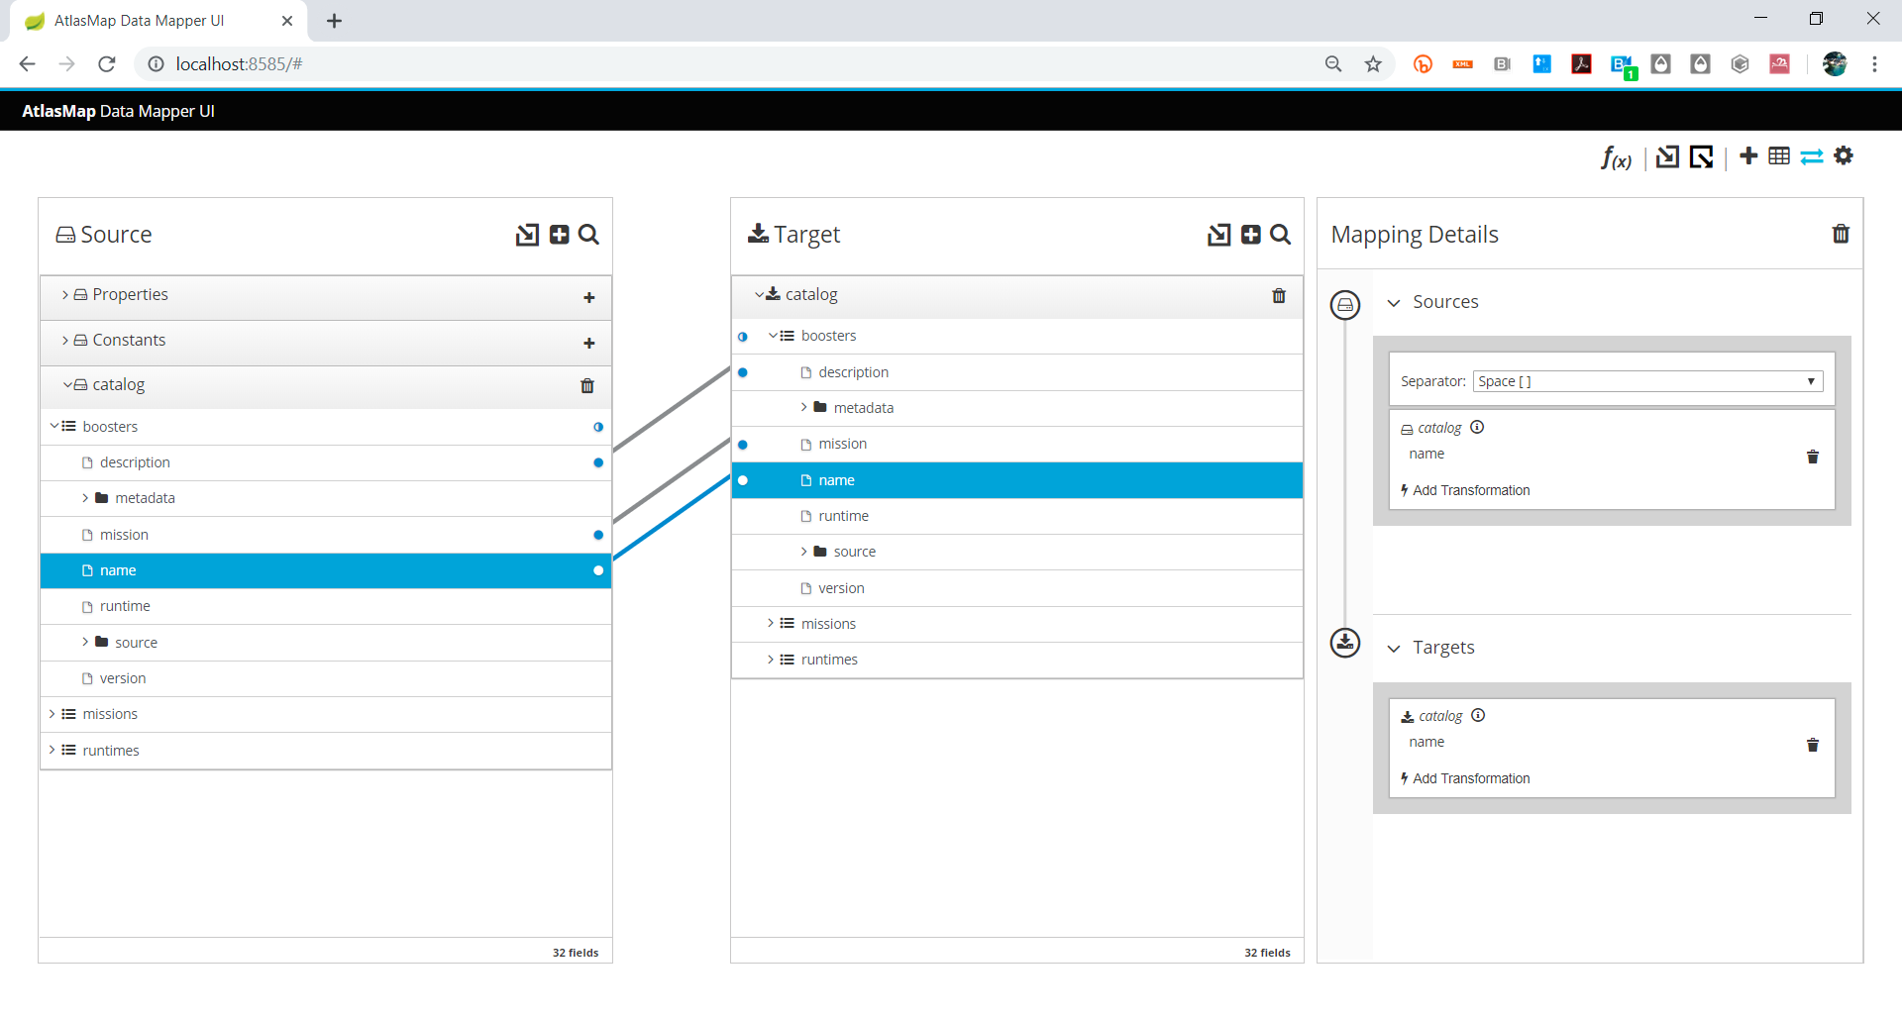Select the export mappings icon in the toolbar
Screen dimensions: 1902x1020
1702,156
